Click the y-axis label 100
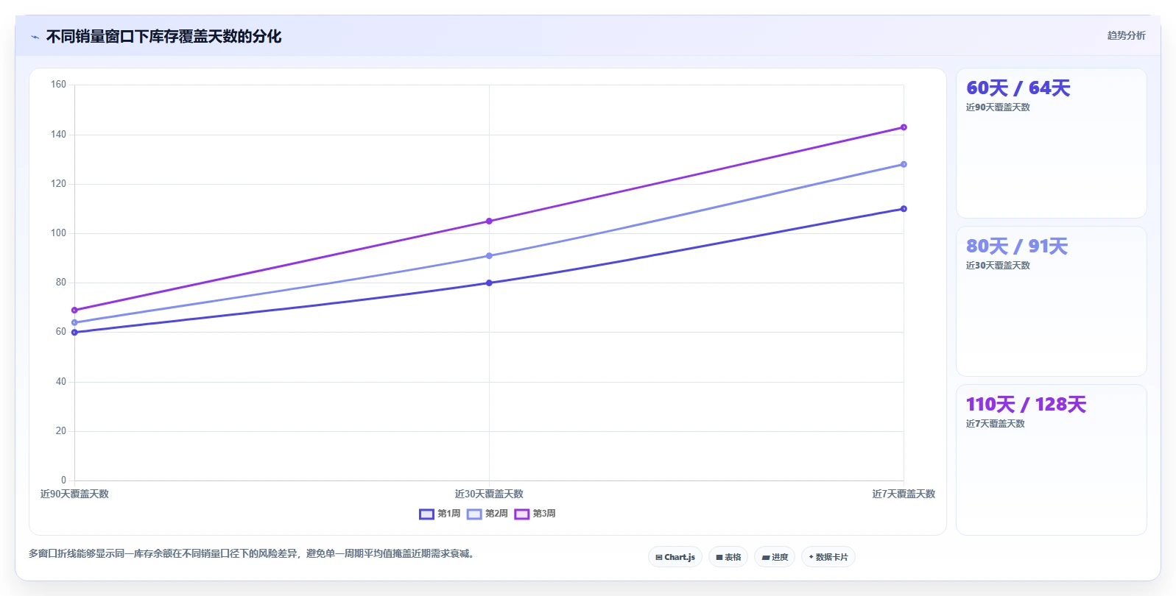This screenshot has height=596, width=1176. point(58,233)
